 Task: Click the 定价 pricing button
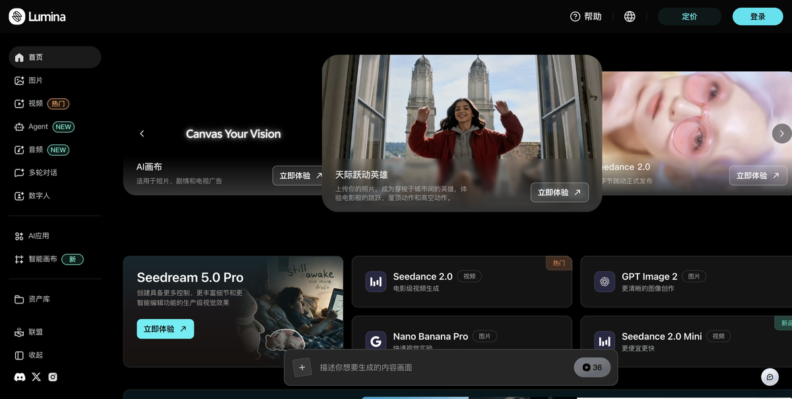coord(690,16)
